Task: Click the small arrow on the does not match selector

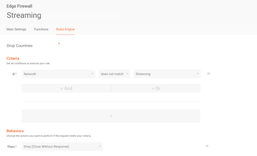Action: [x=127, y=74]
